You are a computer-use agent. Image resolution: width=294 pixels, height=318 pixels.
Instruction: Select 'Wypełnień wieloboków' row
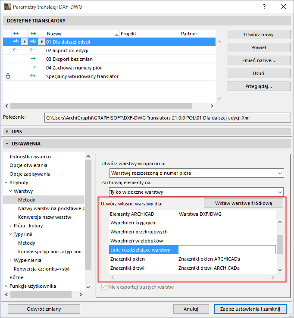coord(193,241)
